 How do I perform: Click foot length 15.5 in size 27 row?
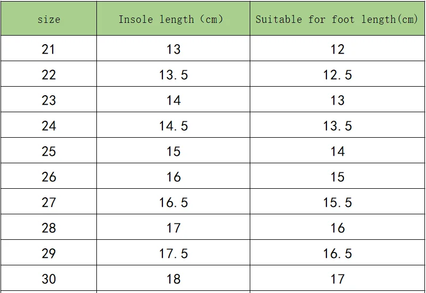coord(338,203)
